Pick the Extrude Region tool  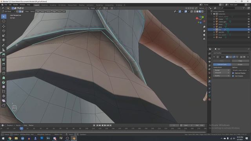point(4,55)
